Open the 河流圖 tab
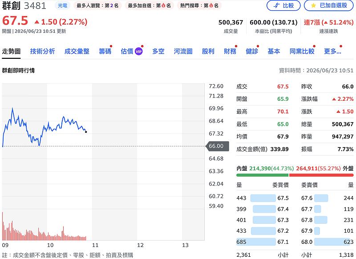The width and height of the screenshot is (356, 259). [183, 51]
